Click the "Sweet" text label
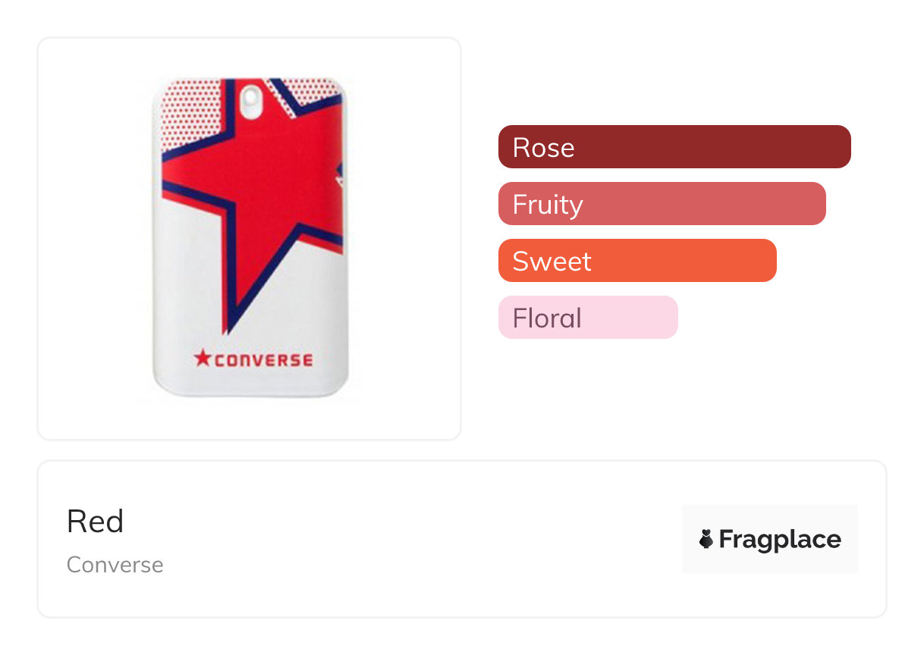This screenshot has height=655, width=924. (552, 261)
